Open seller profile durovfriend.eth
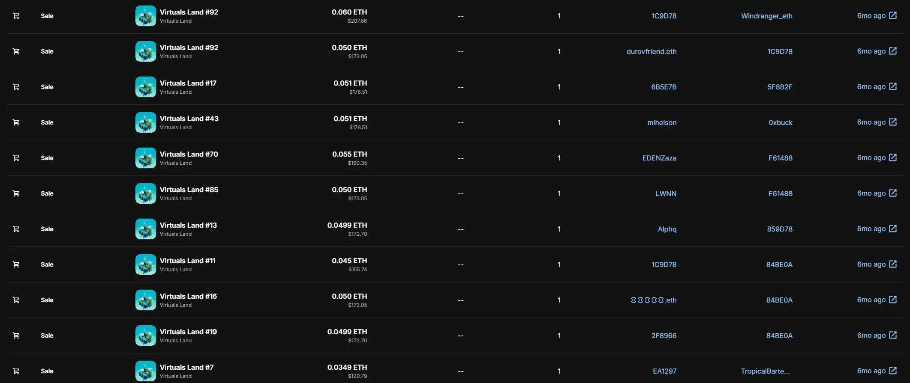 pos(651,51)
